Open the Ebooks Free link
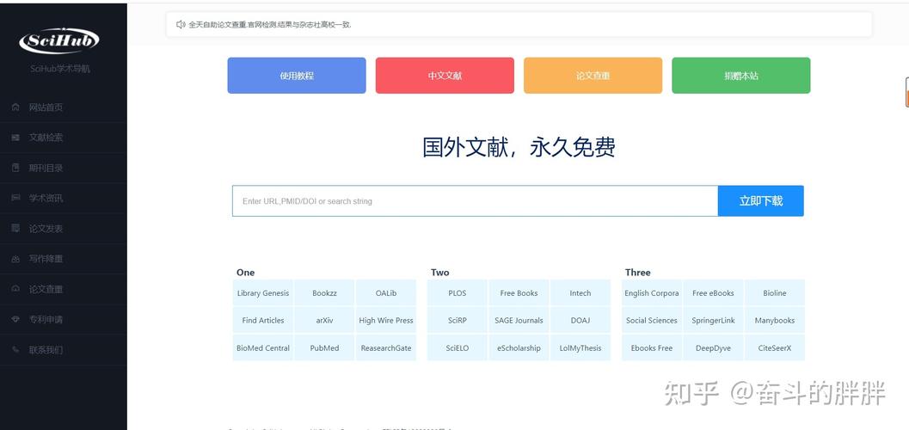Image resolution: width=909 pixels, height=430 pixels. 652,347
